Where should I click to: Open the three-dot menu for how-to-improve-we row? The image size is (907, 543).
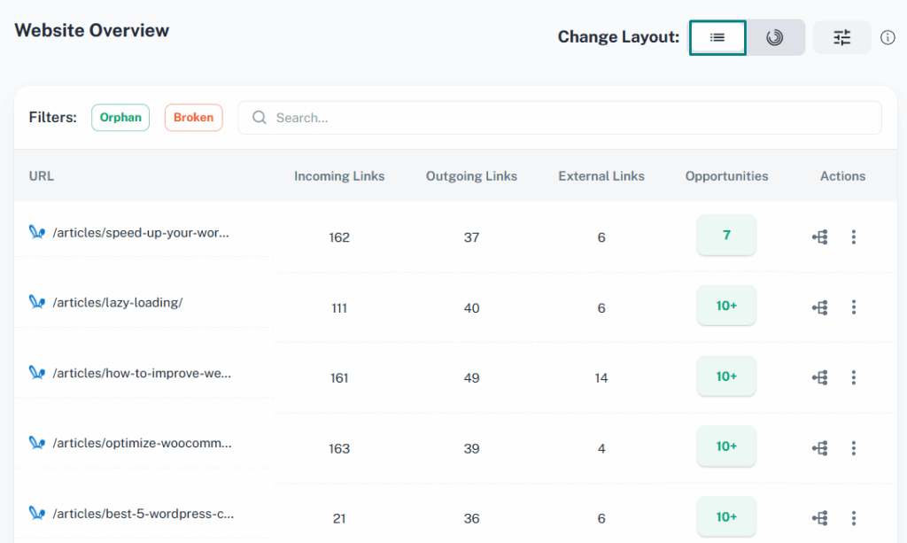(x=854, y=378)
